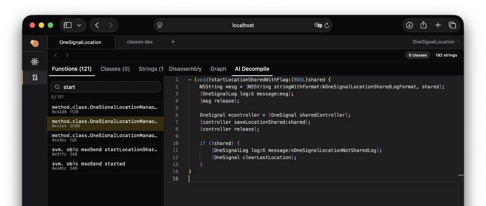
Task: Click line number 10 in gutter
Action: 175,143
